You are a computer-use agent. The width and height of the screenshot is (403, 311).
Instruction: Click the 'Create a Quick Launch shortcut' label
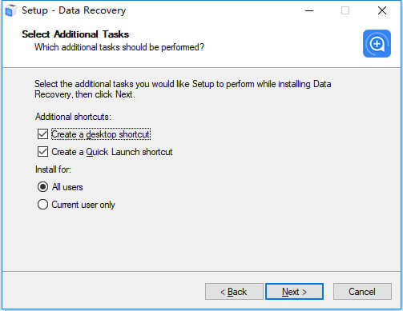point(112,152)
